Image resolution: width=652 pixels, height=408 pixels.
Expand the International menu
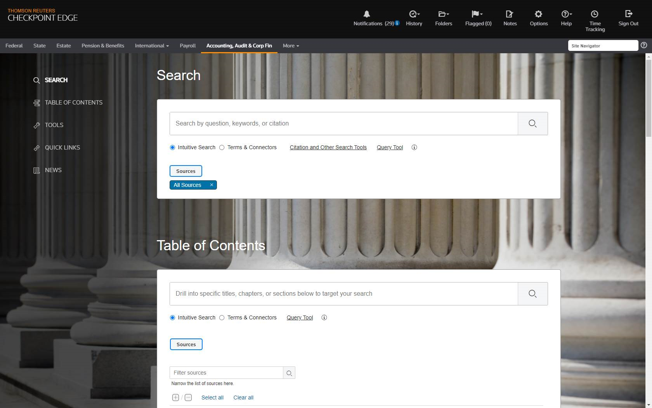[152, 46]
